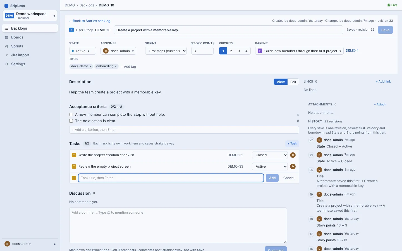Image resolution: width=402 pixels, height=251 pixels.
Task: Click assignee avatar on DEMO-33 task
Action: pos(293,166)
